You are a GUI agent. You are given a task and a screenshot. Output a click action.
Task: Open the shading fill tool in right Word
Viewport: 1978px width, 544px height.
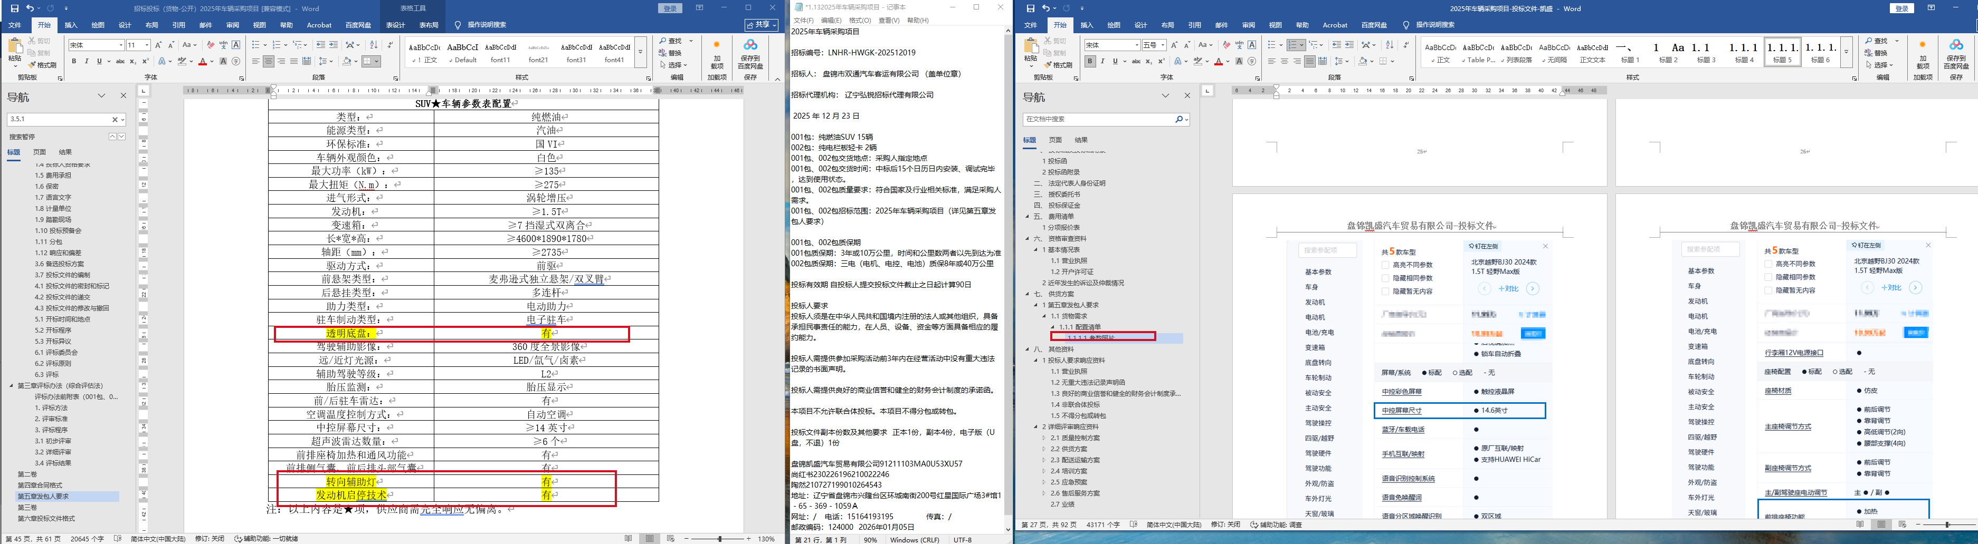click(x=1364, y=61)
